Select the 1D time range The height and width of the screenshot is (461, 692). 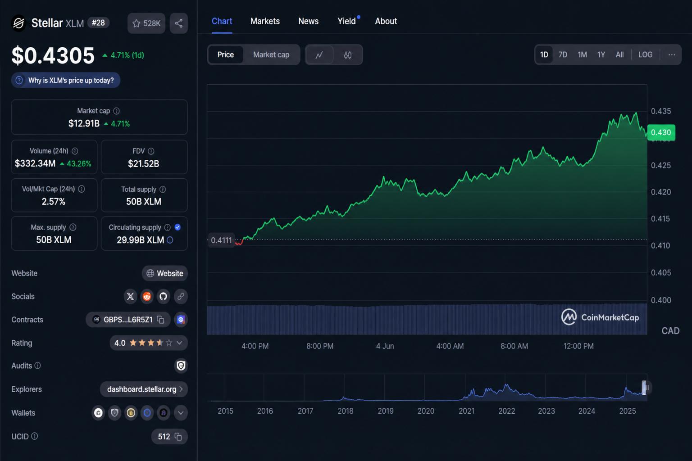click(544, 54)
